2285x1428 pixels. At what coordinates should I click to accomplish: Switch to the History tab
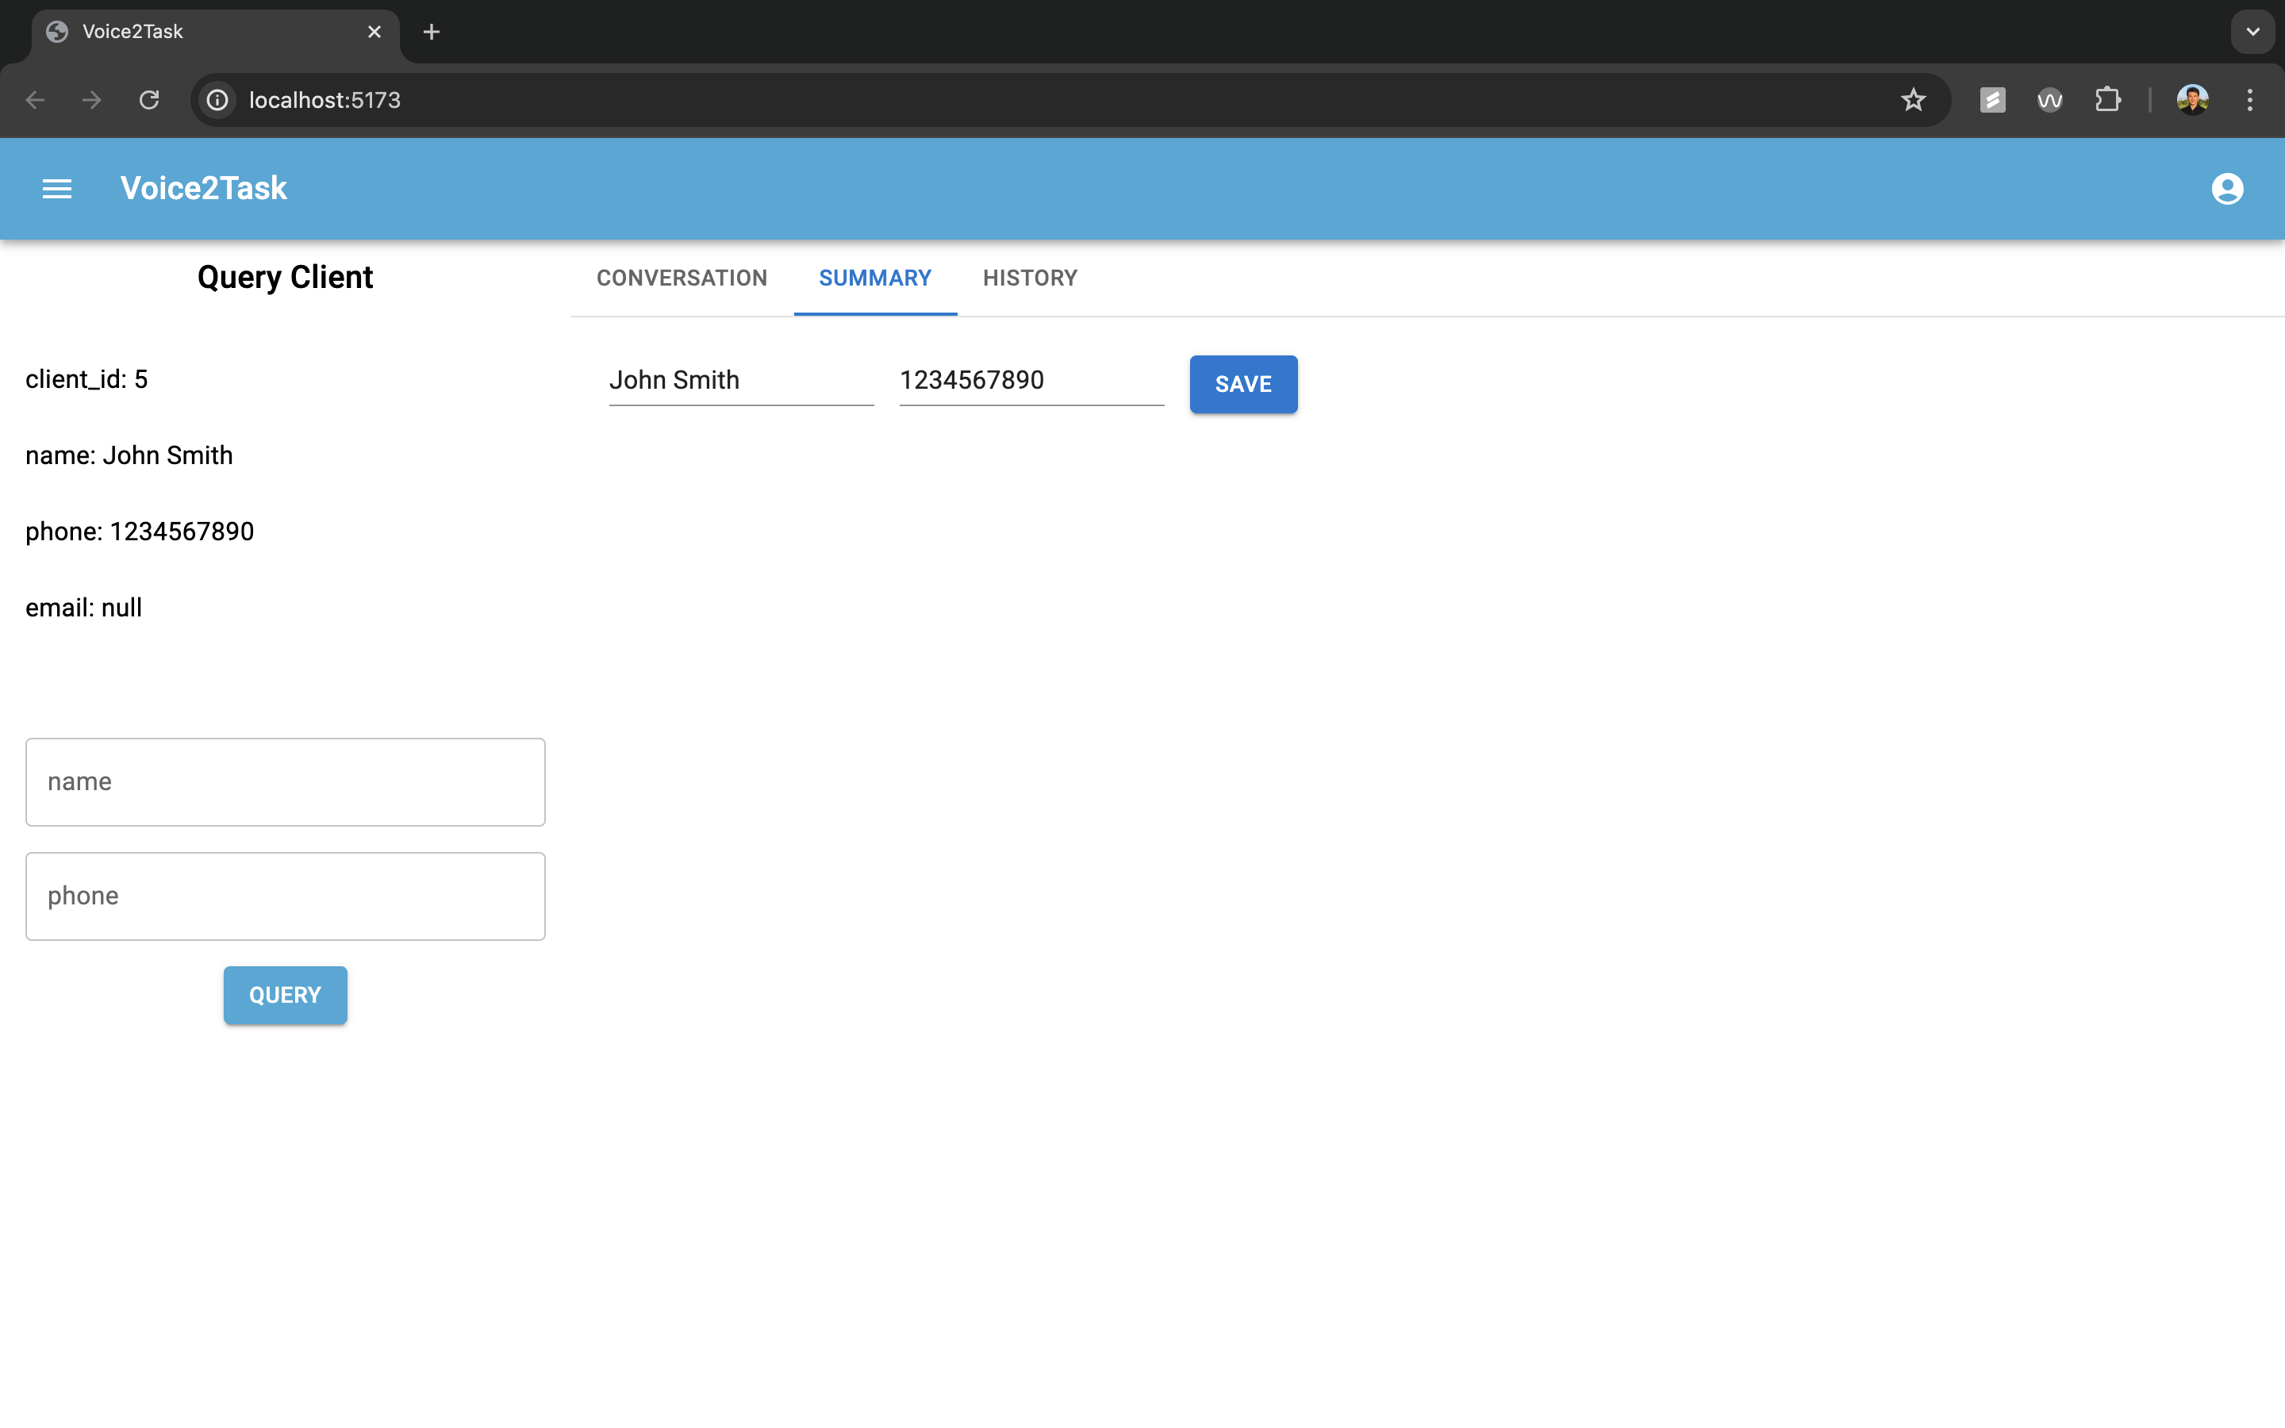(1029, 278)
